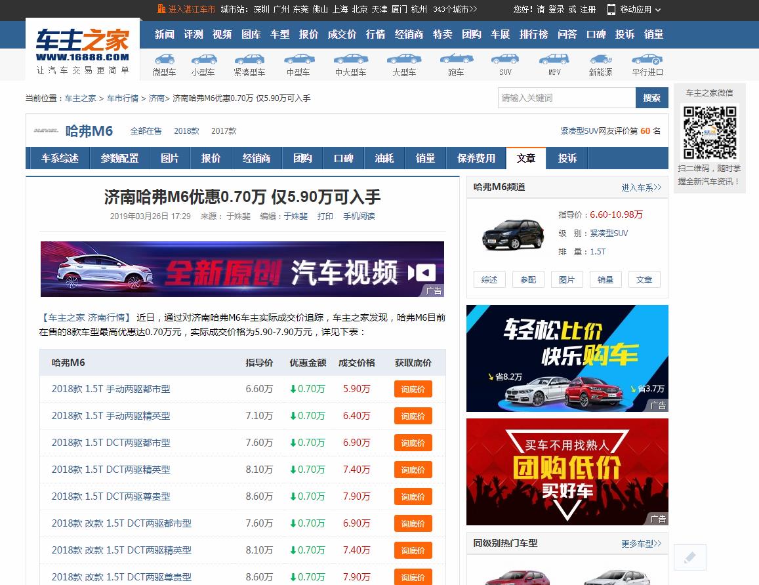Click the 销量 button in 哈弗M6频道
759x585 pixels.
605,279
